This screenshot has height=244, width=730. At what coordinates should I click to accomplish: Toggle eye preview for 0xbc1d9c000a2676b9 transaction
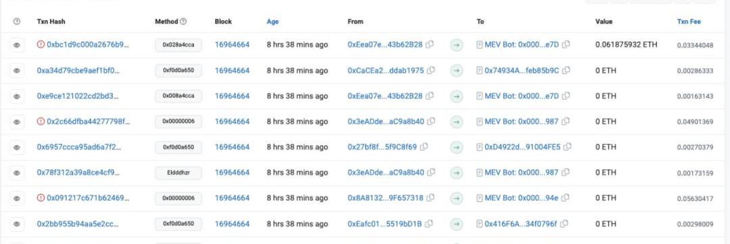[x=17, y=45]
